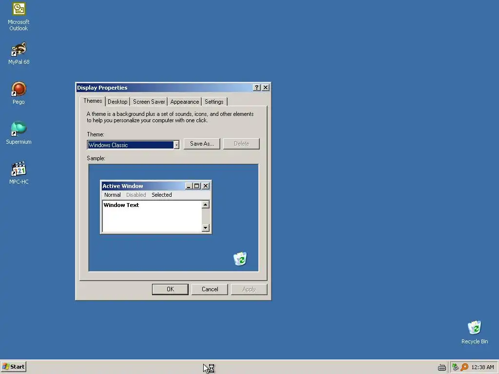Image resolution: width=499 pixels, height=374 pixels.
Task: Click the Delete theme button
Action: click(241, 144)
